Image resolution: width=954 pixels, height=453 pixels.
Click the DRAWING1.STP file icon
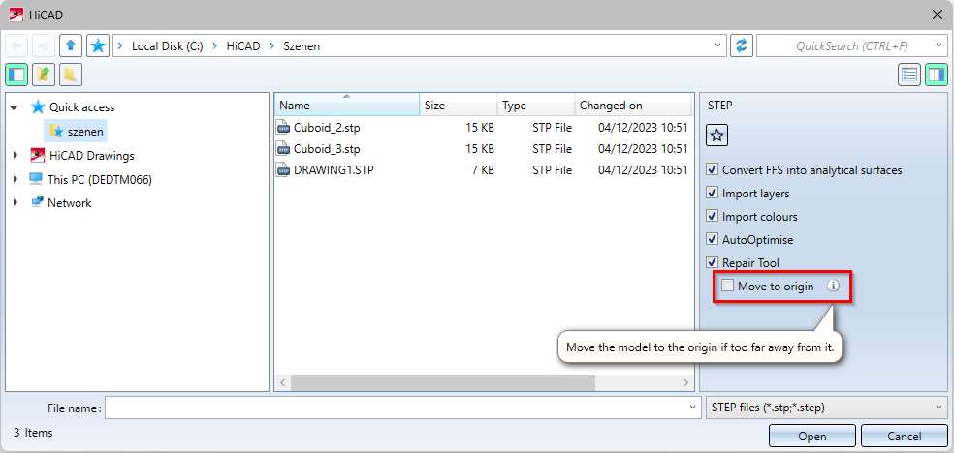point(283,170)
